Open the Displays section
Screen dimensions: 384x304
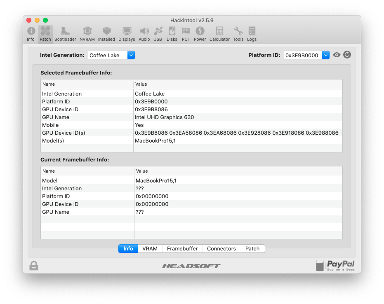point(127,34)
